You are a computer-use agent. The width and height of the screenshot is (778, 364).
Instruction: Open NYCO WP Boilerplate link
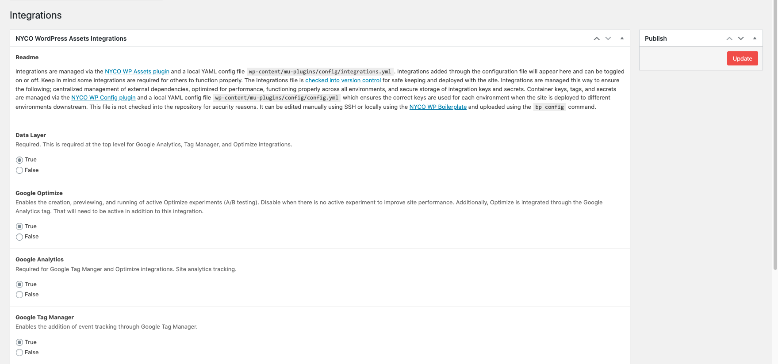coord(438,107)
